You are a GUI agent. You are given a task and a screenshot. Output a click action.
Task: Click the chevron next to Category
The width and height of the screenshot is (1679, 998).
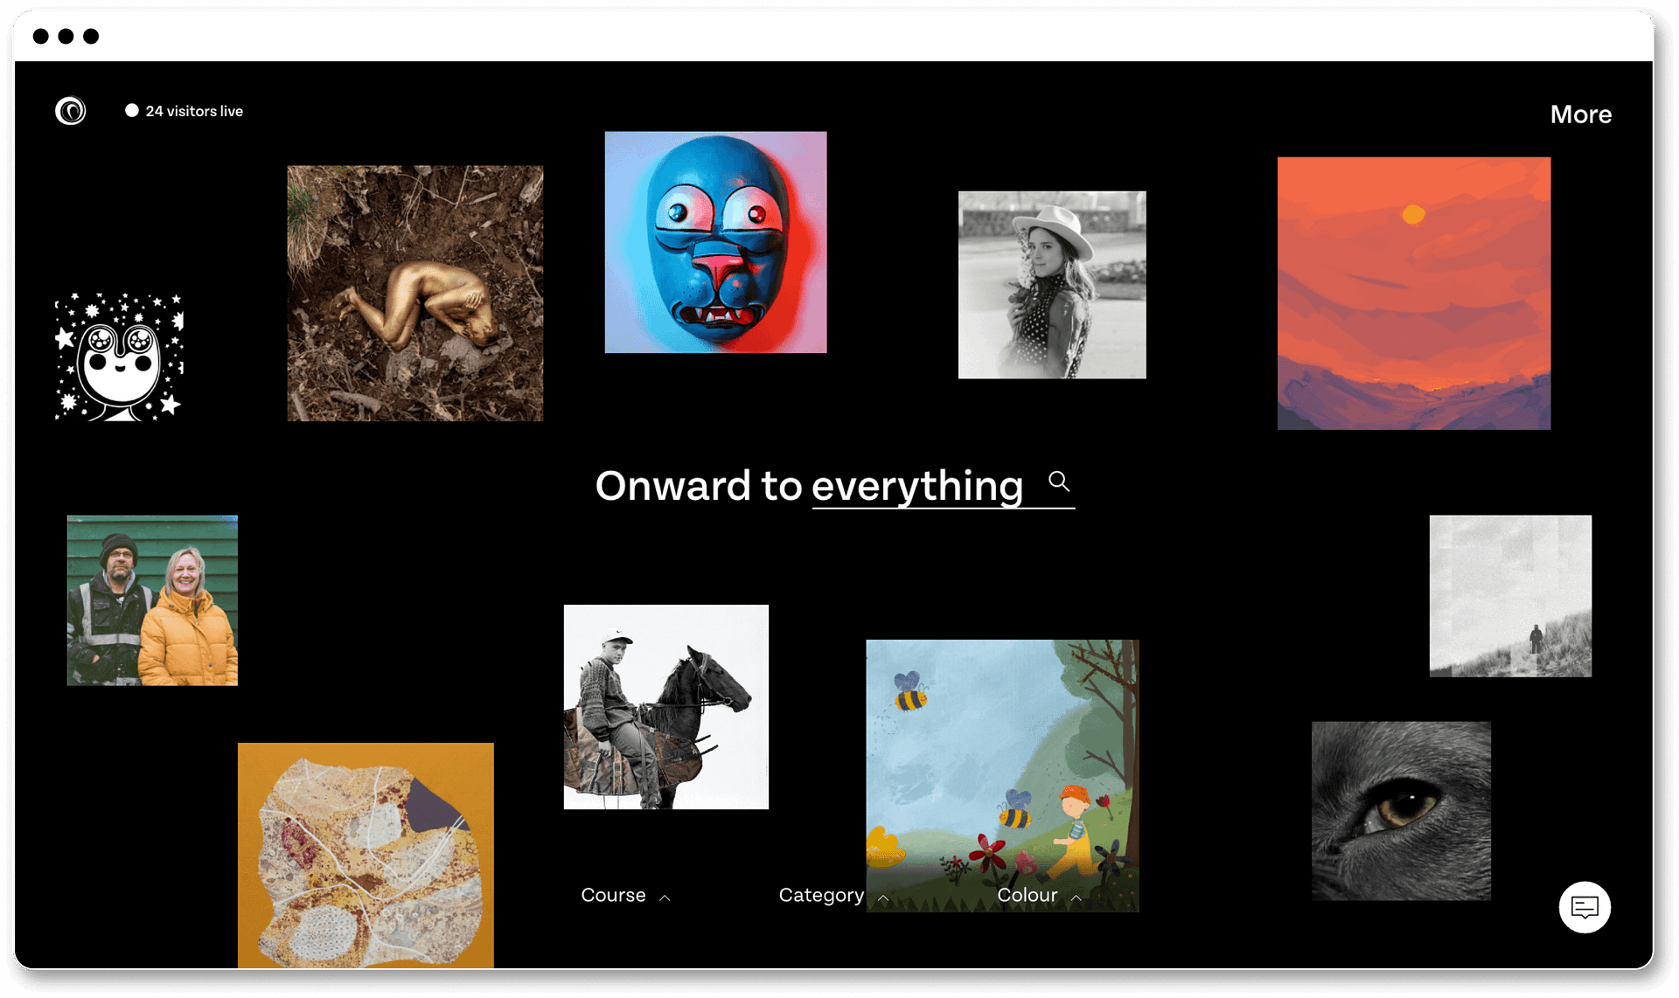click(x=883, y=898)
